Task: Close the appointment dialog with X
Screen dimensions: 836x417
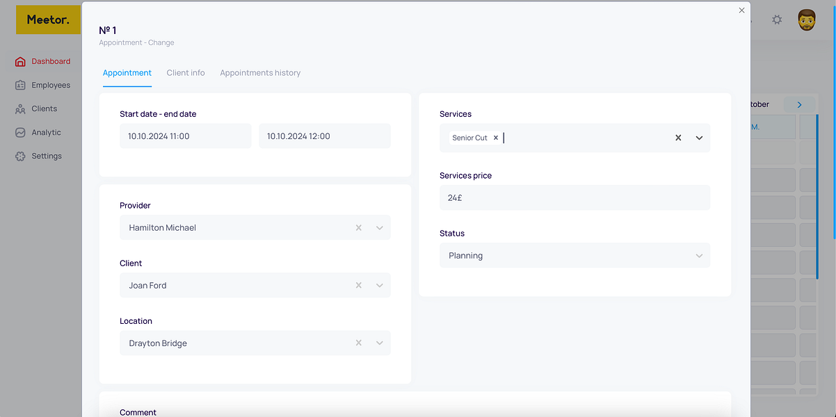Action: coord(741,10)
